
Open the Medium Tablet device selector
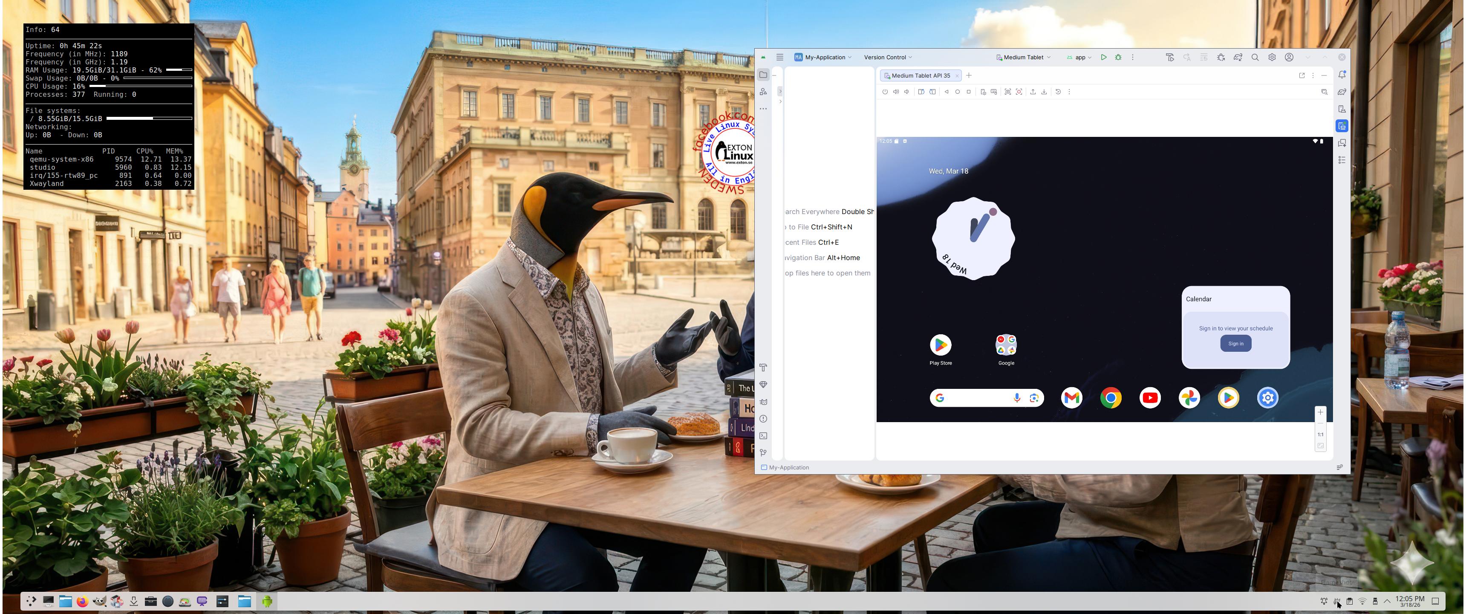coord(1023,57)
